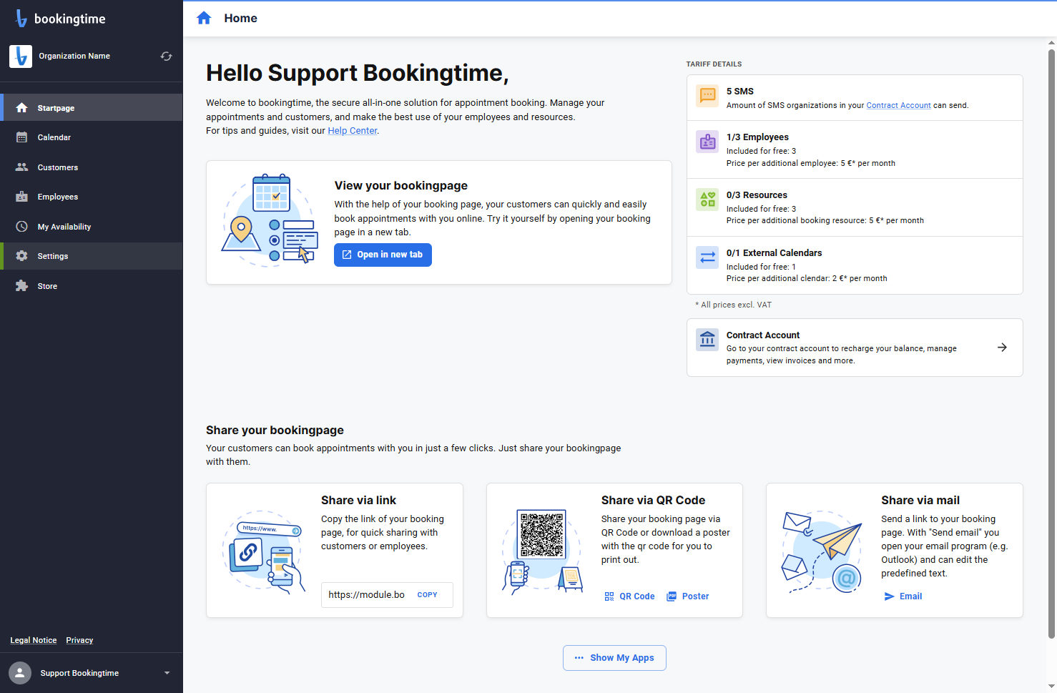Click the Employees tariff badge icon

pos(707,142)
